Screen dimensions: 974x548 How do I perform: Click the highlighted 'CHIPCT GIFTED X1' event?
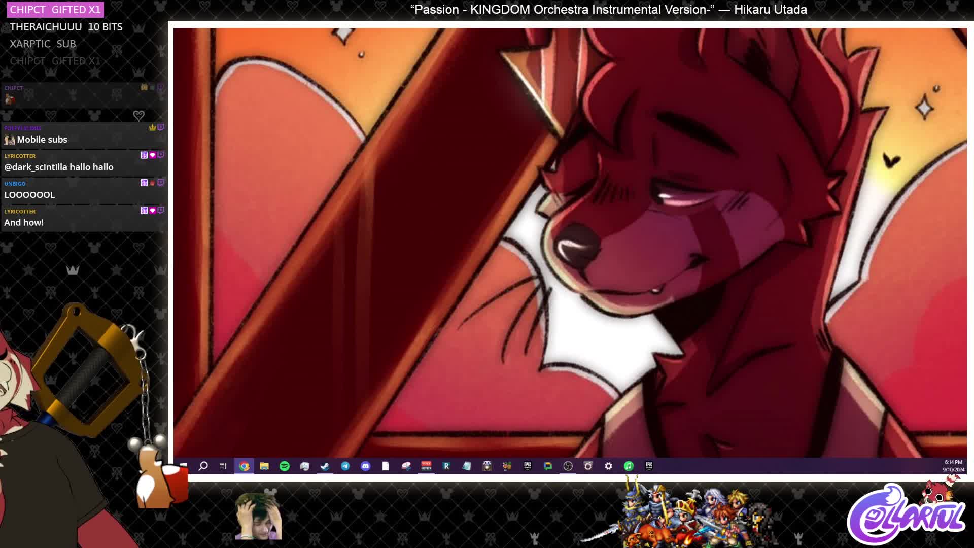coord(55,10)
